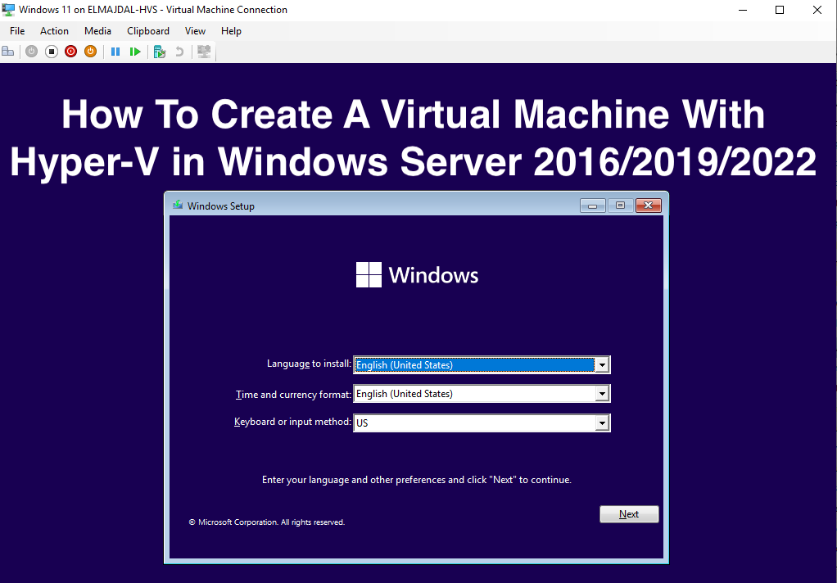Click the Revert undo-arrow icon
Viewport: 837px width, 583px height.
click(180, 52)
